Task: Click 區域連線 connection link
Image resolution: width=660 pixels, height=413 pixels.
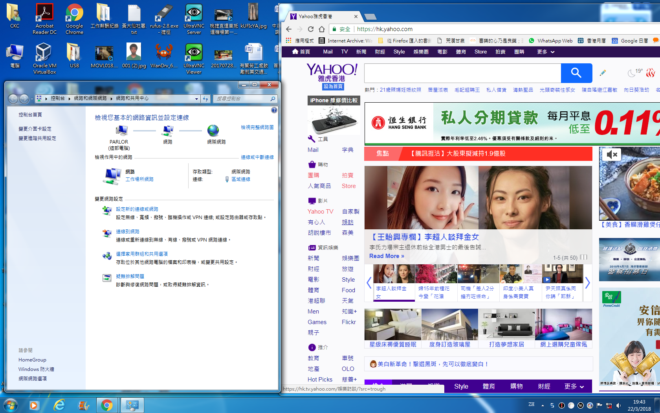Action: coord(241,179)
